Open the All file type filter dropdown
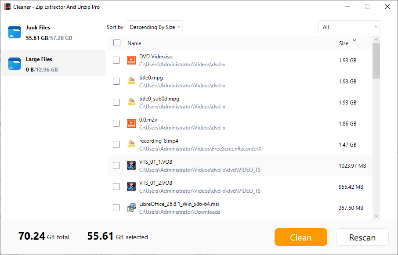This screenshot has height=255, width=398. (349, 27)
